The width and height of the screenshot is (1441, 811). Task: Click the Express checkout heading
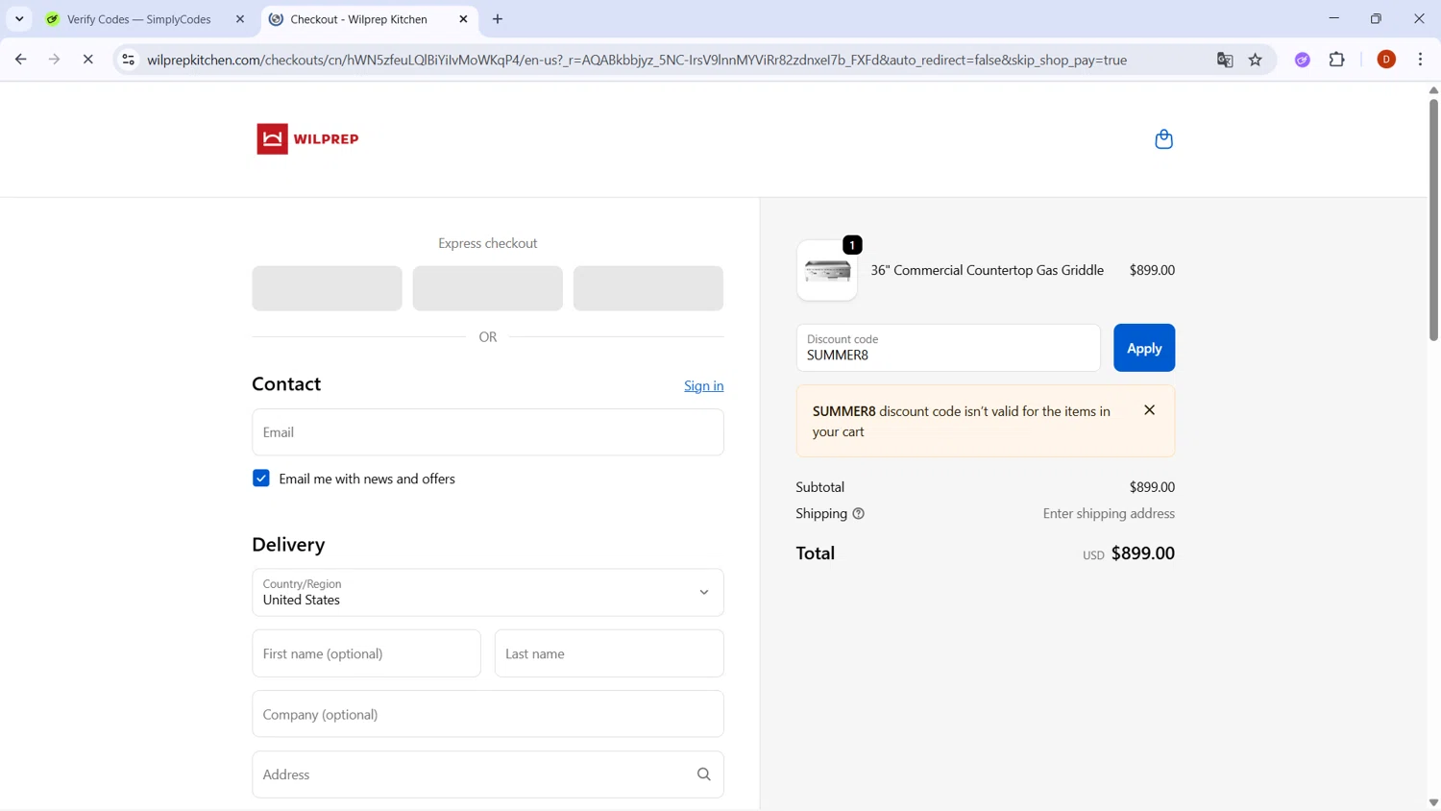(x=488, y=243)
